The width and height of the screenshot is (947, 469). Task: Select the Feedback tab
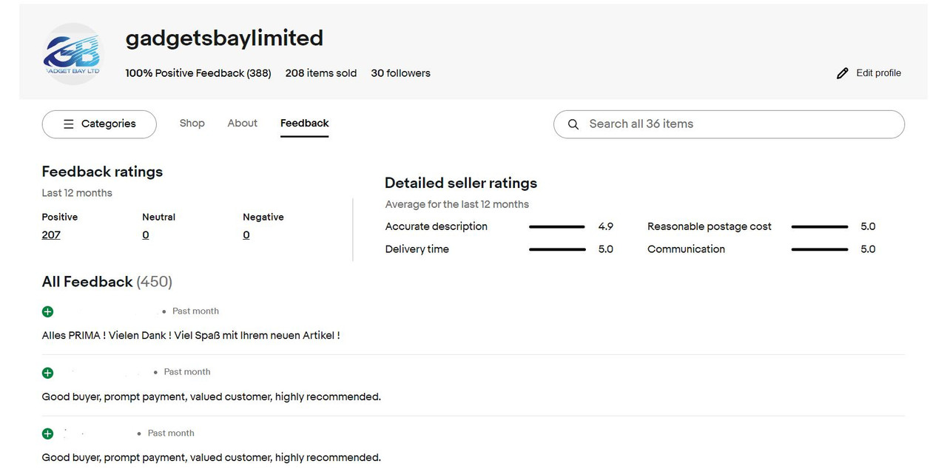point(304,124)
